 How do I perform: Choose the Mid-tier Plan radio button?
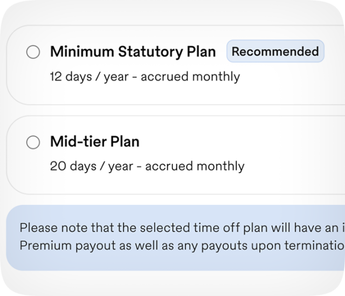[33, 142]
